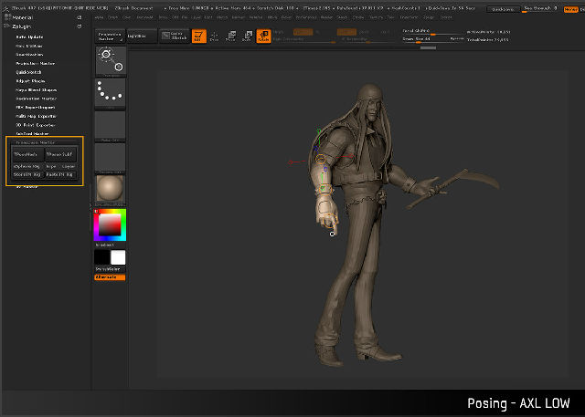
Task: Expand the QuickSketch plugin section
Action: click(28, 72)
